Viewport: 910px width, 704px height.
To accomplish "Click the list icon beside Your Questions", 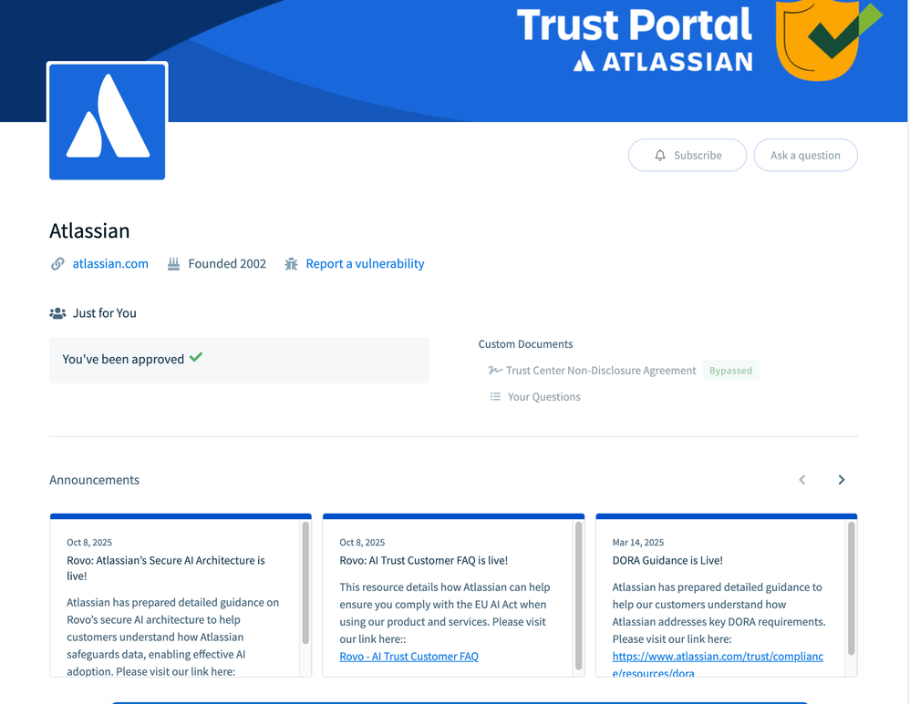I will (x=495, y=397).
